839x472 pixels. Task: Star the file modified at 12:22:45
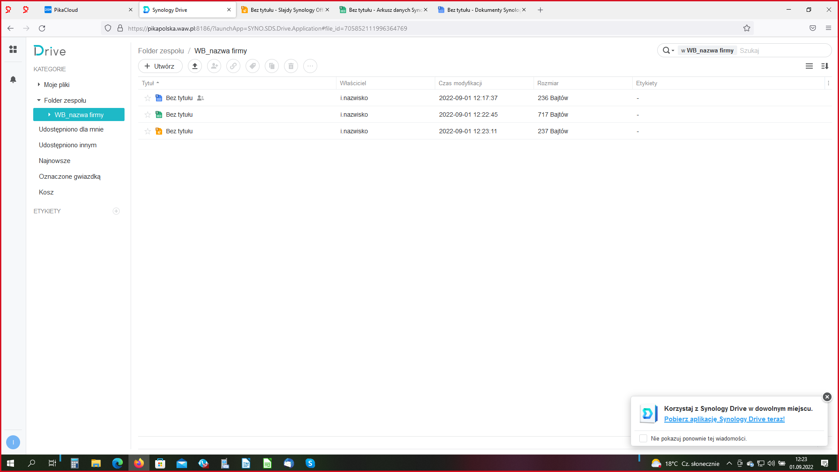click(x=148, y=115)
